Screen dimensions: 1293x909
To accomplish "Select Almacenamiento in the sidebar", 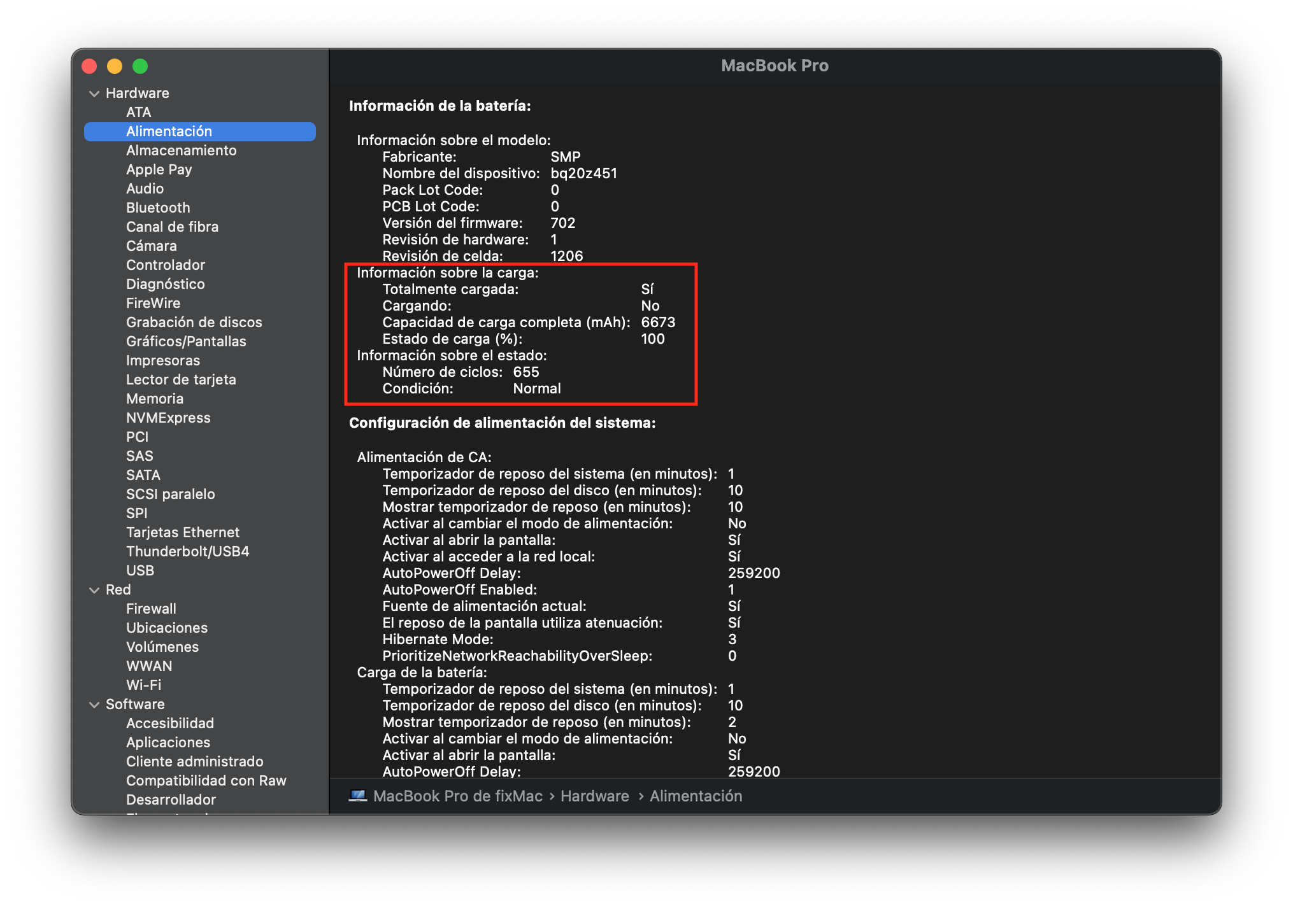I will [182, 150].
